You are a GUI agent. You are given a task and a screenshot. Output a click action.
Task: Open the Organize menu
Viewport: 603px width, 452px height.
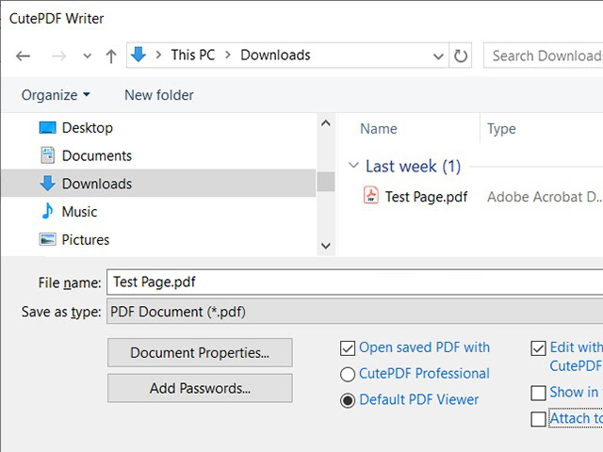coord(56,95)
